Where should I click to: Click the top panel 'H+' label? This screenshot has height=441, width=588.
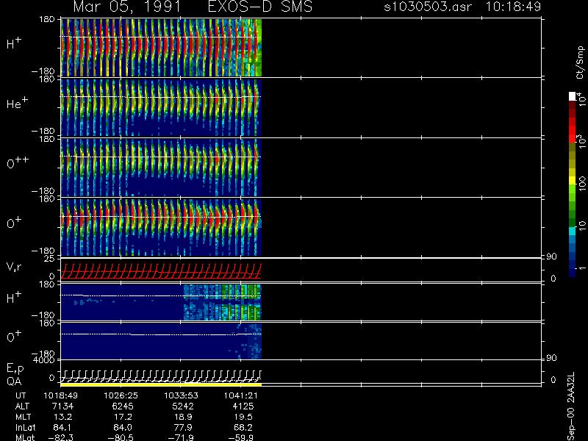[14, 43]
